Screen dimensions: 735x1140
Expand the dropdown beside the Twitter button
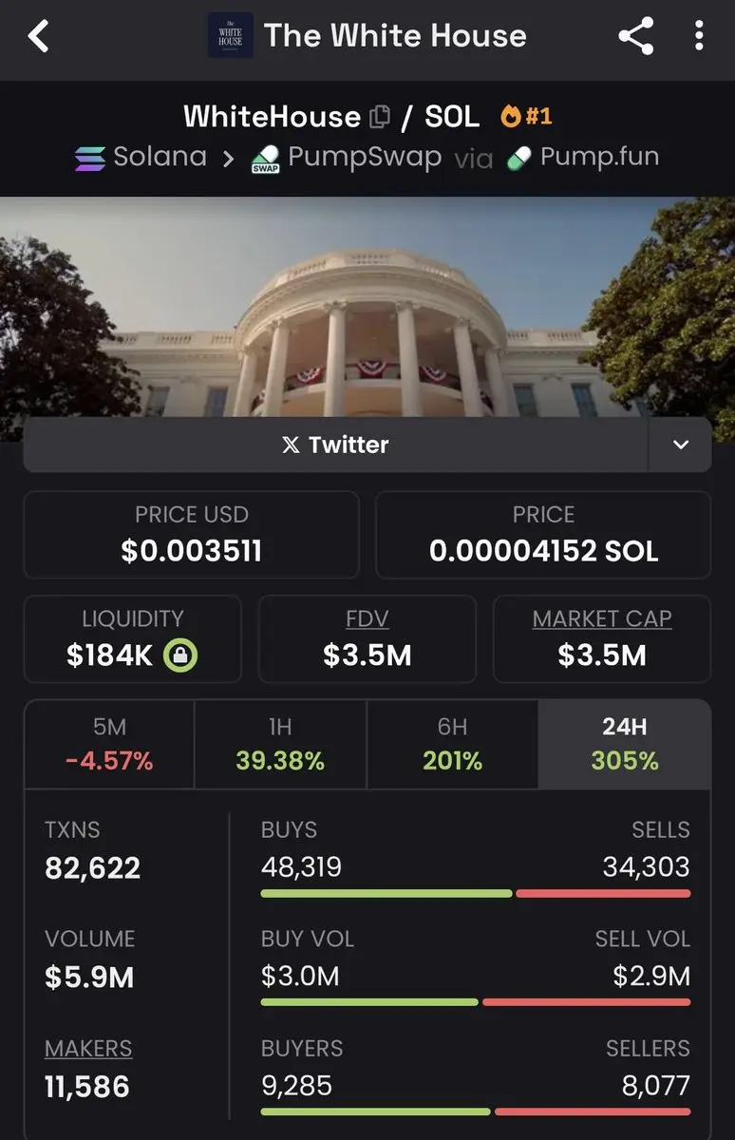coord(680,445)
